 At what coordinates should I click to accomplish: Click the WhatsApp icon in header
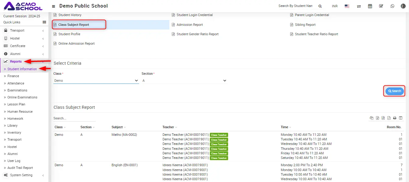[392, 6]
